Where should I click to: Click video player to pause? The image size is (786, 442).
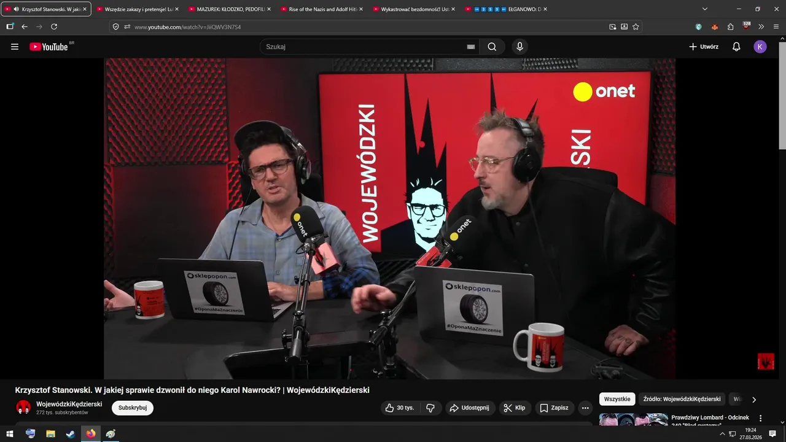(x=389, y=219)
